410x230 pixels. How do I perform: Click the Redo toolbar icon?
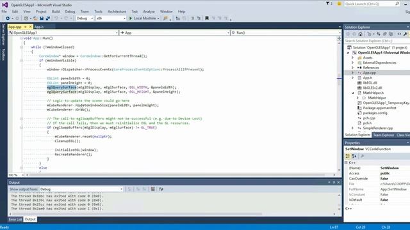click(x=66, y=19)
